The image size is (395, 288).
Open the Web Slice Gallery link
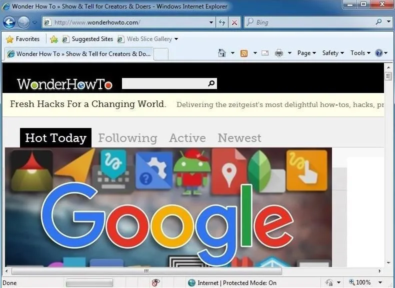tap(145, 39)
